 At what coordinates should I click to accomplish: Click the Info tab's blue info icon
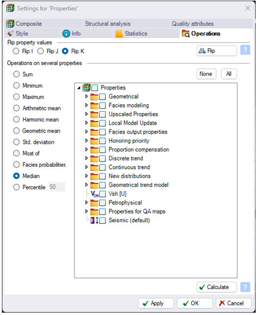point(66,34)
